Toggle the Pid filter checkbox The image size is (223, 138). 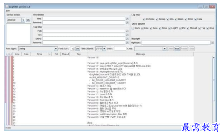(x=127, y=31)
